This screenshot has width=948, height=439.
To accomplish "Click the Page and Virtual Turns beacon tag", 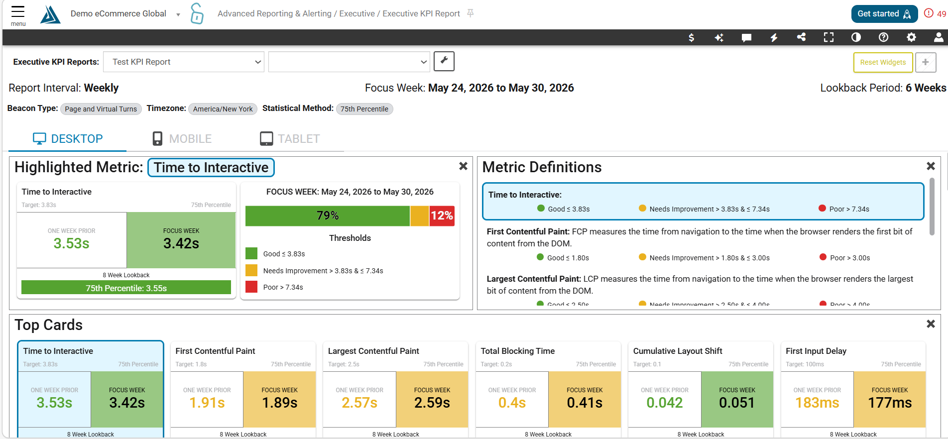I will (x=101, y=109).
